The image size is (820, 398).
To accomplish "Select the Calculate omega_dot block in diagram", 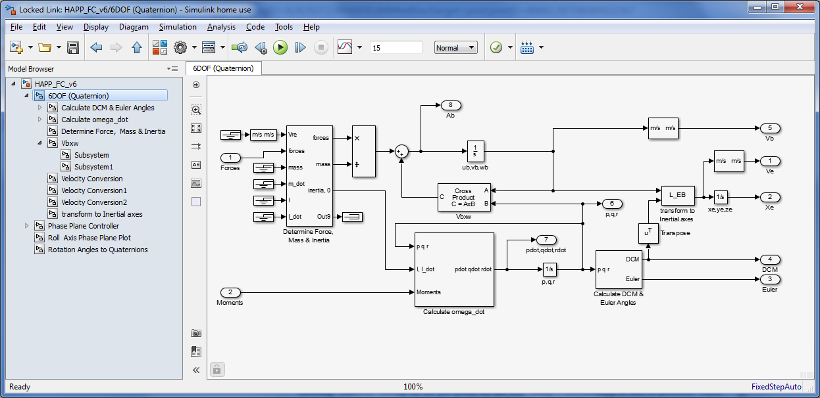I will click(x=454, y=269).
